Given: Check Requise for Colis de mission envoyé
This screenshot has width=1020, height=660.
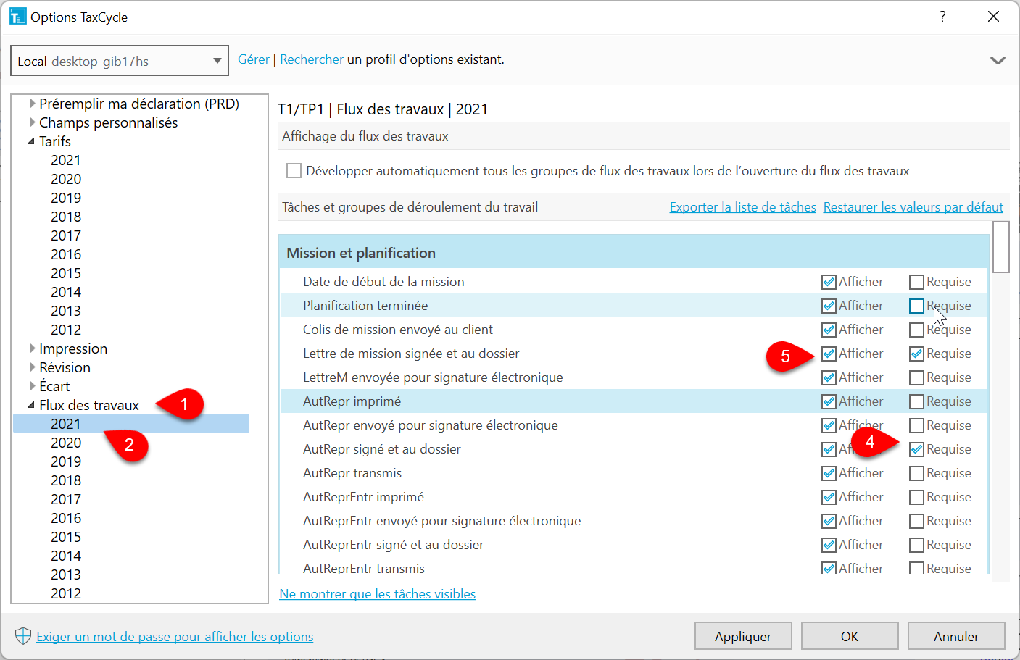Looking at the screenshot, I should coord(916,330).
